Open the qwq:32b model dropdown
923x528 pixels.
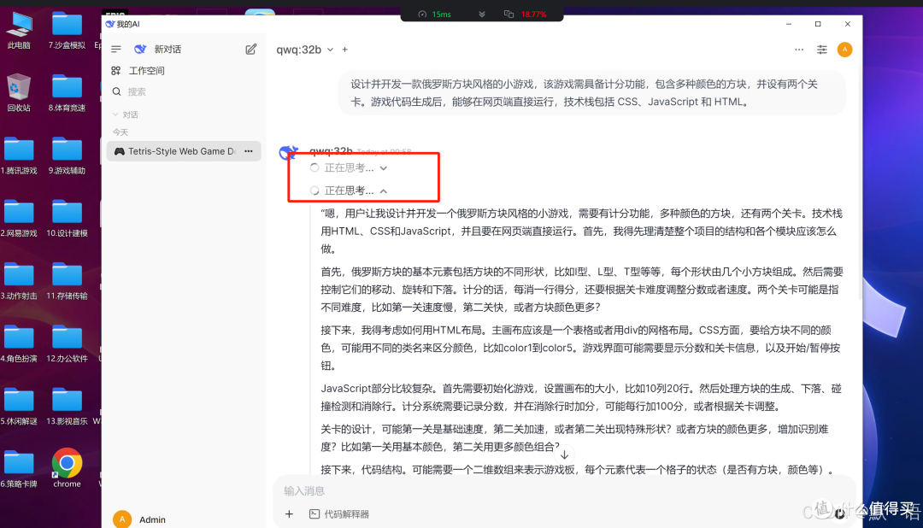(x=304, y=50)
